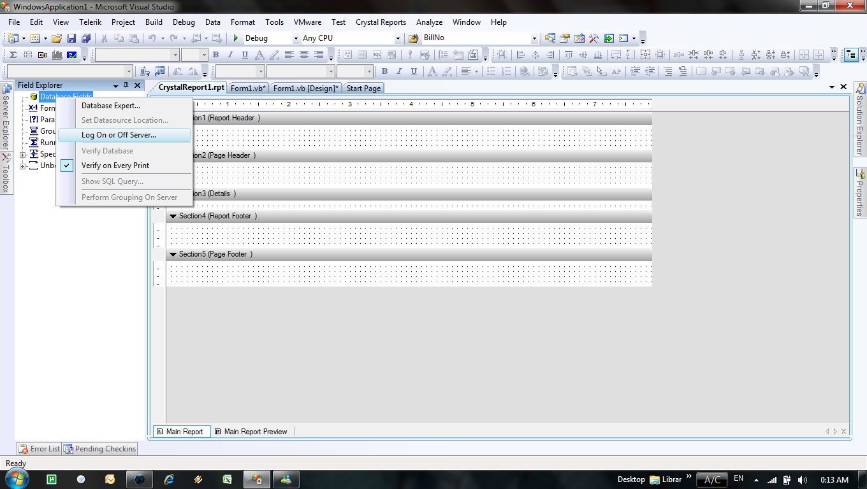Image resolution: width=867 pixels, height=489 pixels.
Task: Click the Align Center icon
Action: point(304,55)
